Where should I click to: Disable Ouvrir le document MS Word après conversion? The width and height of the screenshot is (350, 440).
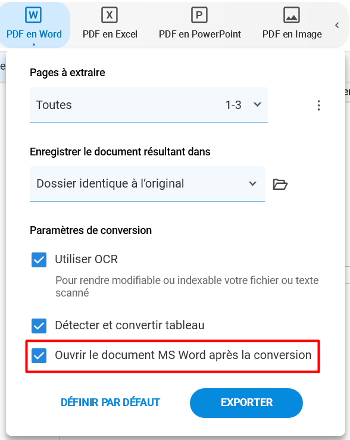tap(39, 355)
